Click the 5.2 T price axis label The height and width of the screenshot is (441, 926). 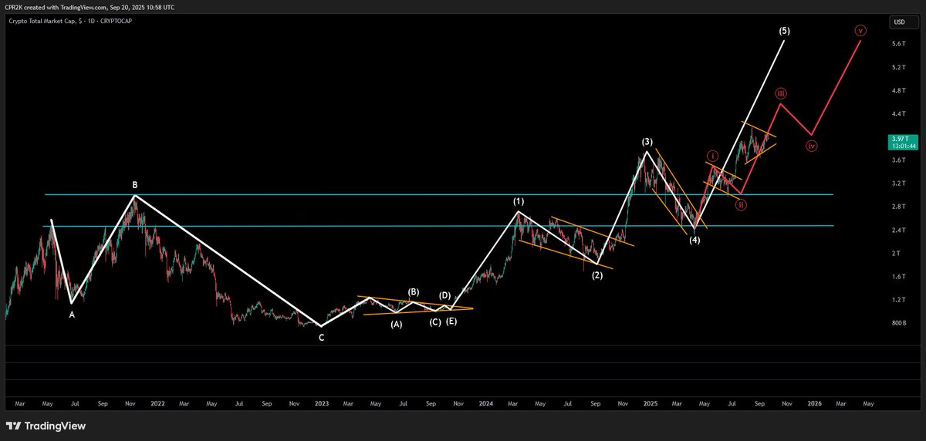(x=898, y=67)
